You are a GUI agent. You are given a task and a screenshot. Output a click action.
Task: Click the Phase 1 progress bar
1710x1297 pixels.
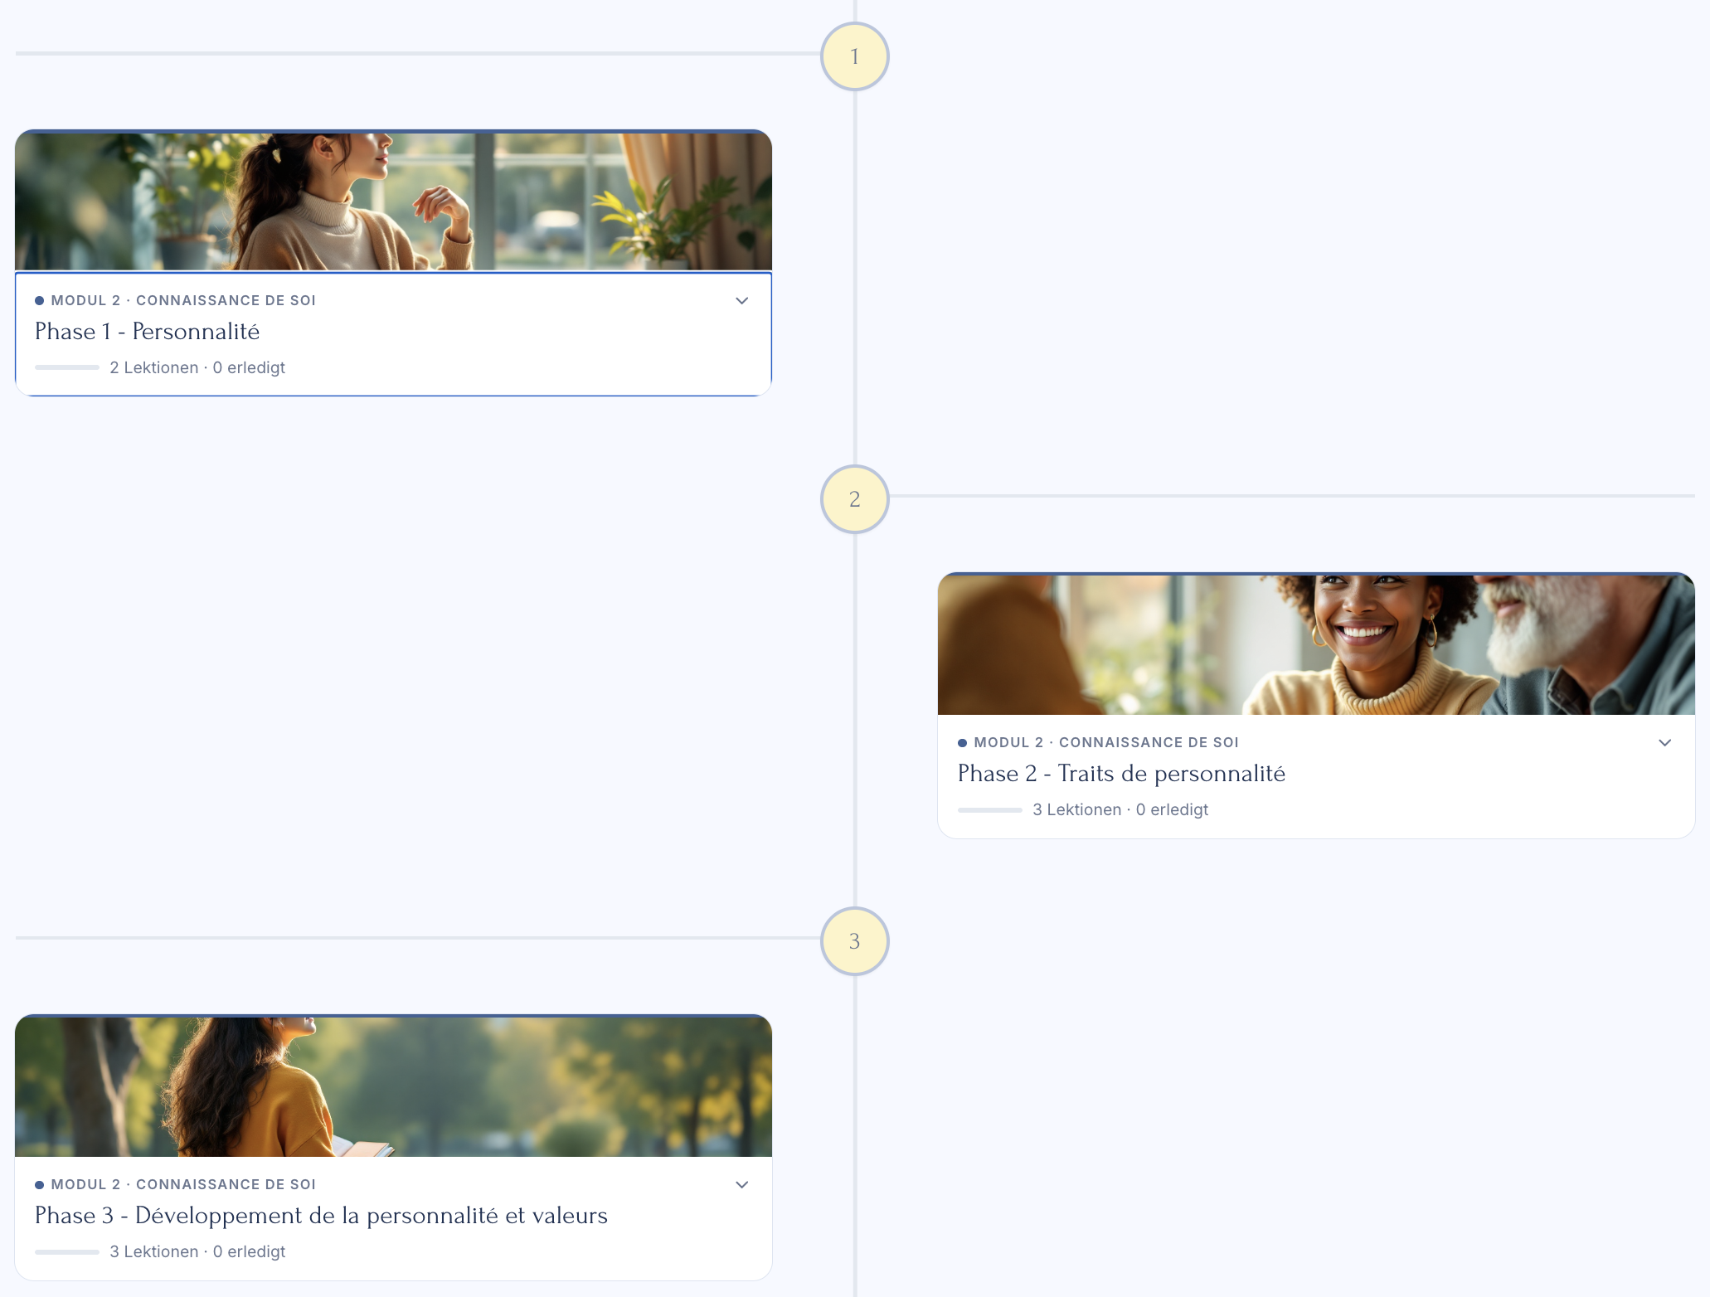(x=67, y=367)
